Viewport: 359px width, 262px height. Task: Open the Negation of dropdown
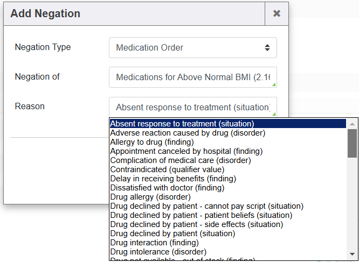(x=192, y=77)
